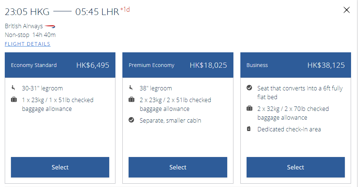The height and width of the screenshot is (187, 358).
Task: Select the Business fare
Action: [296, 167]
